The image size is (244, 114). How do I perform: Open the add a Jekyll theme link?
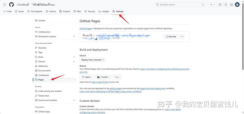pos(100,82)
